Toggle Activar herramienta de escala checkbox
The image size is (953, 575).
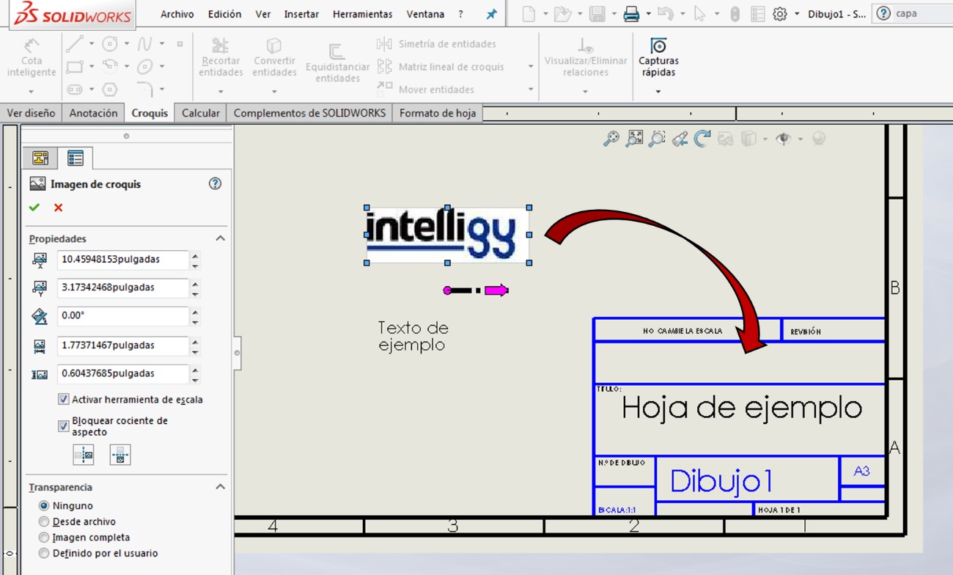tap(64, 400)
